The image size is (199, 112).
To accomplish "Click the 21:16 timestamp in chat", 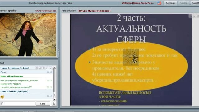I will coord(49,96).
